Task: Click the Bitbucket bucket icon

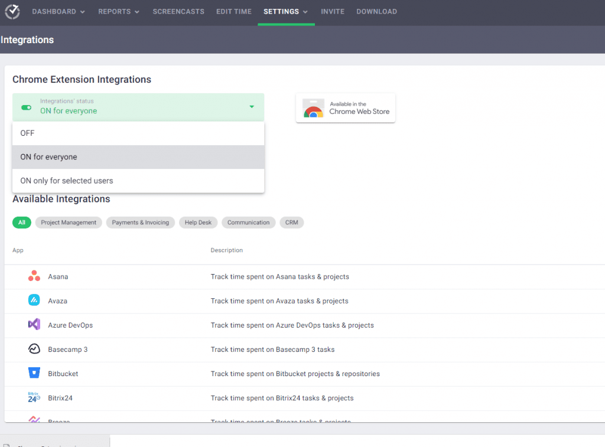Action: 34,373
